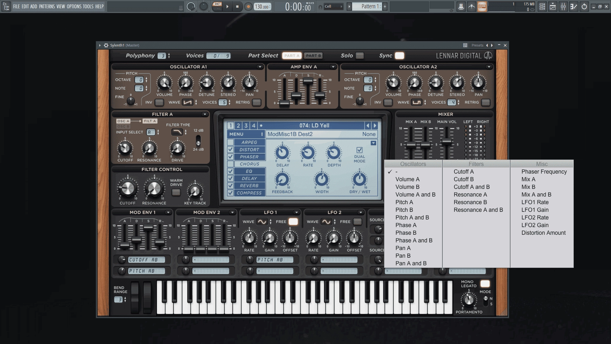Switch to effects display tab 4

(254, 125)
